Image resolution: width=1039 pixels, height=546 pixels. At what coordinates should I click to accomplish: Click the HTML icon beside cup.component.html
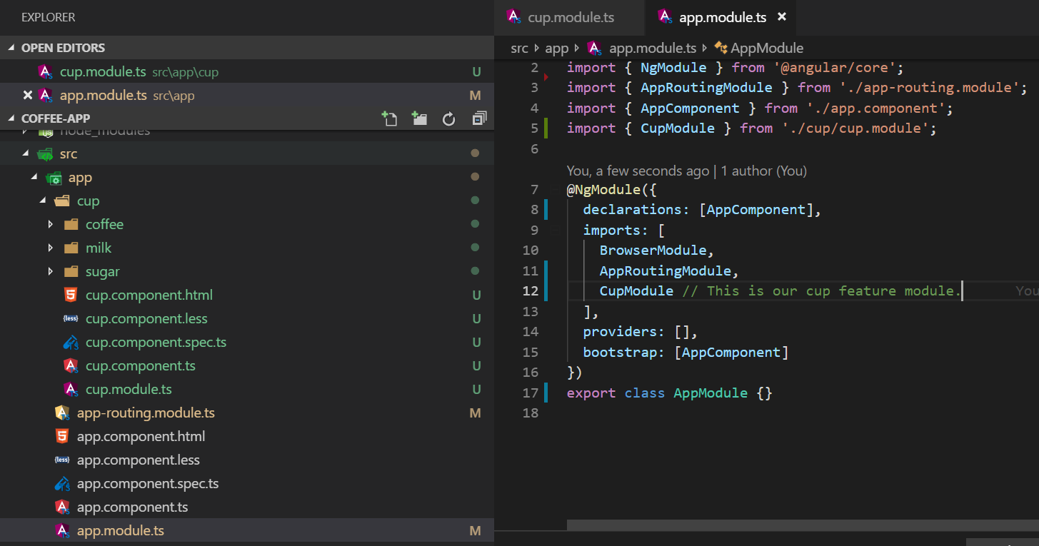pyautogui.click(x=71, y=294)
